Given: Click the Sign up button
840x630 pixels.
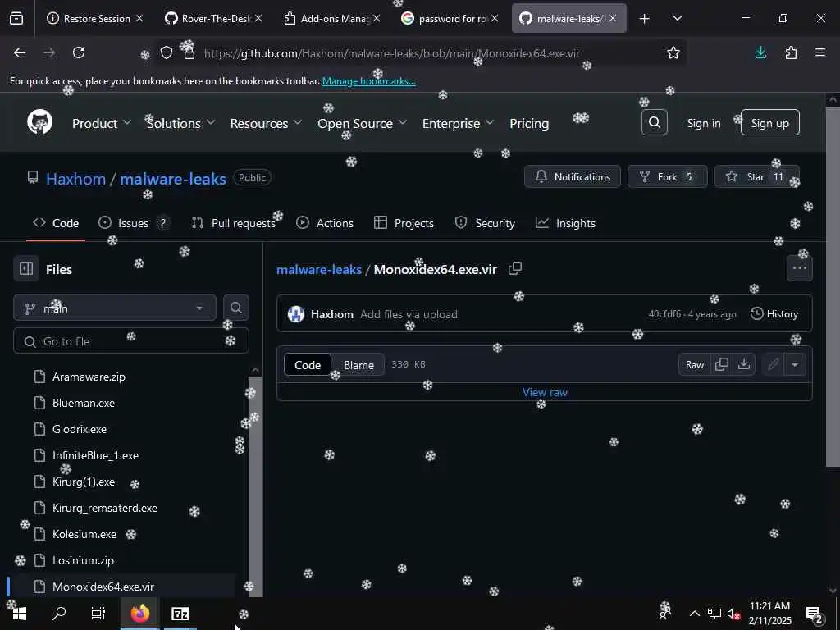Looking at the screenshot, I should pyautogui.click(x=769, y=123).
